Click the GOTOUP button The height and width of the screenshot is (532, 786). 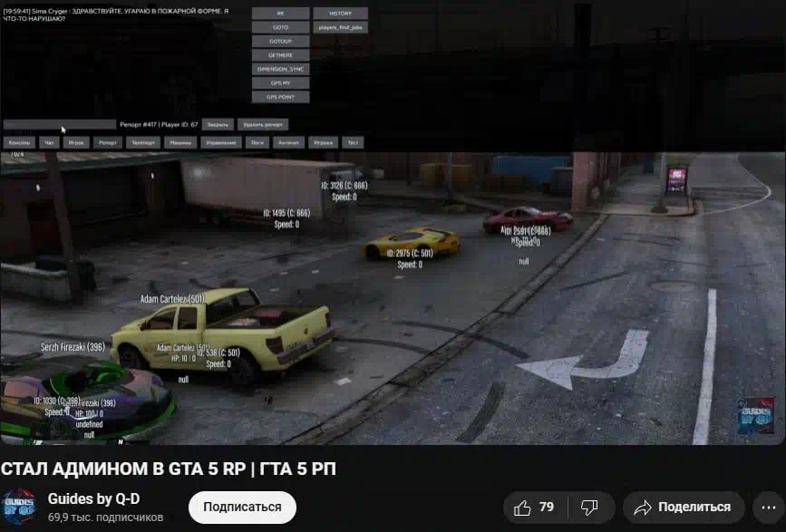pos(281,41)
